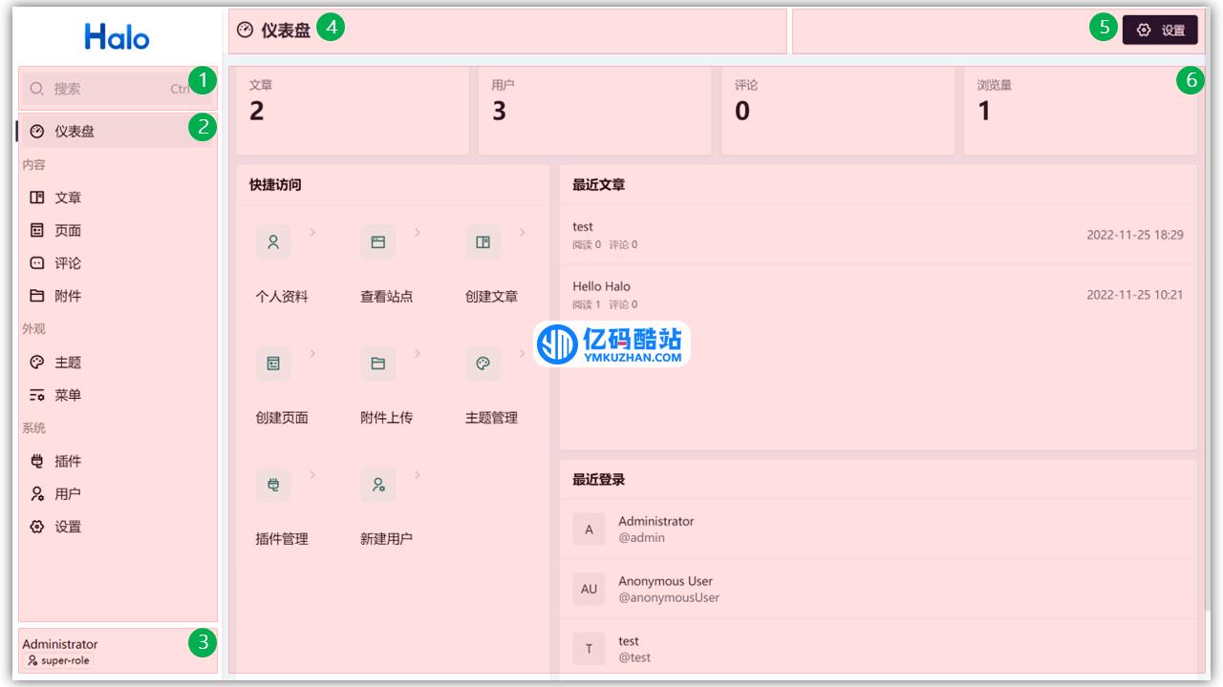The image size is (1223, 687).
Task: Select the Anonymous User login row
Action: pyautogui.click(x=878, y=589)
